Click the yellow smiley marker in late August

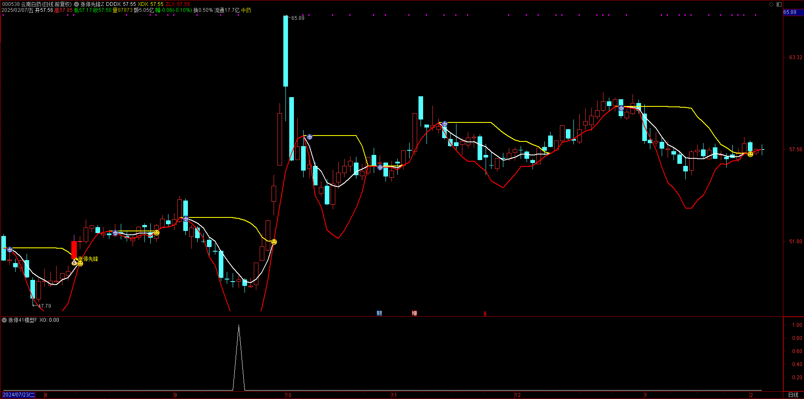(x=157, y=233)
